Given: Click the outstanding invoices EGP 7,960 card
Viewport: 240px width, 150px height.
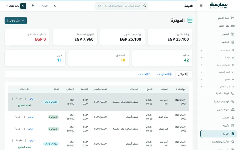Looking at the screenshot, I should pyautogui.click(x=75, y=37).
